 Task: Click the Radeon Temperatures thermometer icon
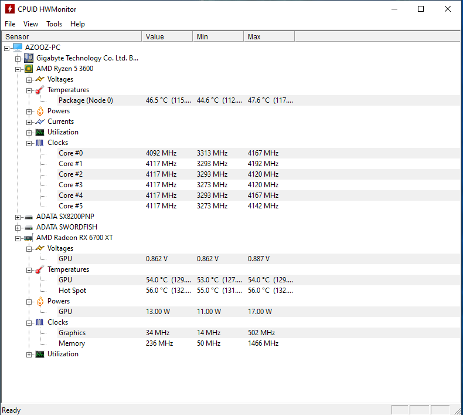[40, 269]
